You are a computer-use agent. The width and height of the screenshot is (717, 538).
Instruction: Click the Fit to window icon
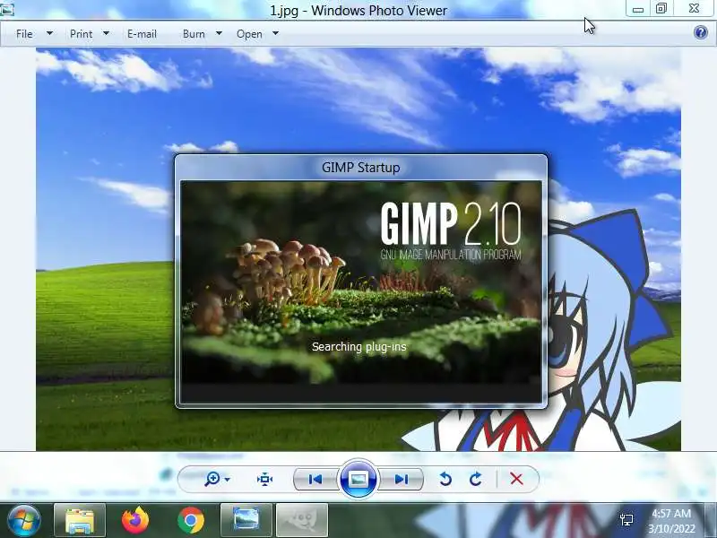[x=264, y=479]
